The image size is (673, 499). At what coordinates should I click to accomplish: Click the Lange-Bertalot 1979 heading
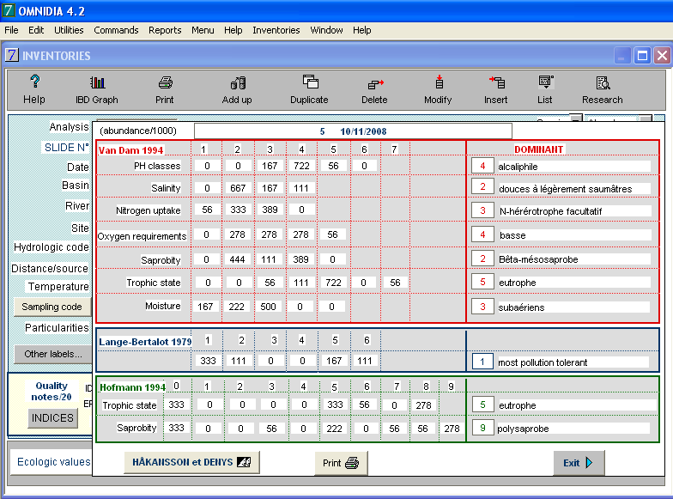tap(145, 342)
